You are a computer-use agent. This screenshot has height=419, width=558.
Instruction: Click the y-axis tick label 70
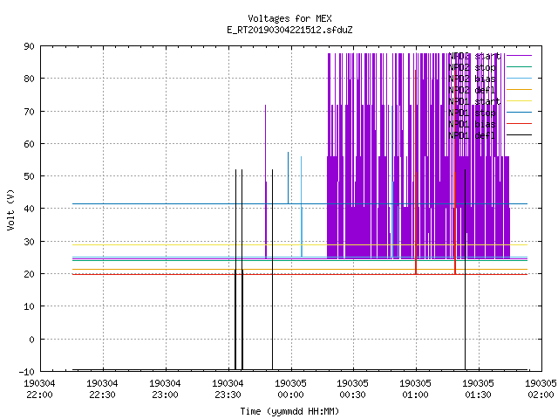coord(29,112)
